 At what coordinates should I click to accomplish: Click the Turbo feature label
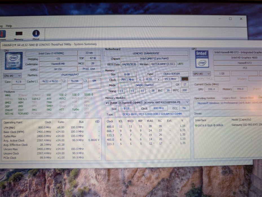76,109
